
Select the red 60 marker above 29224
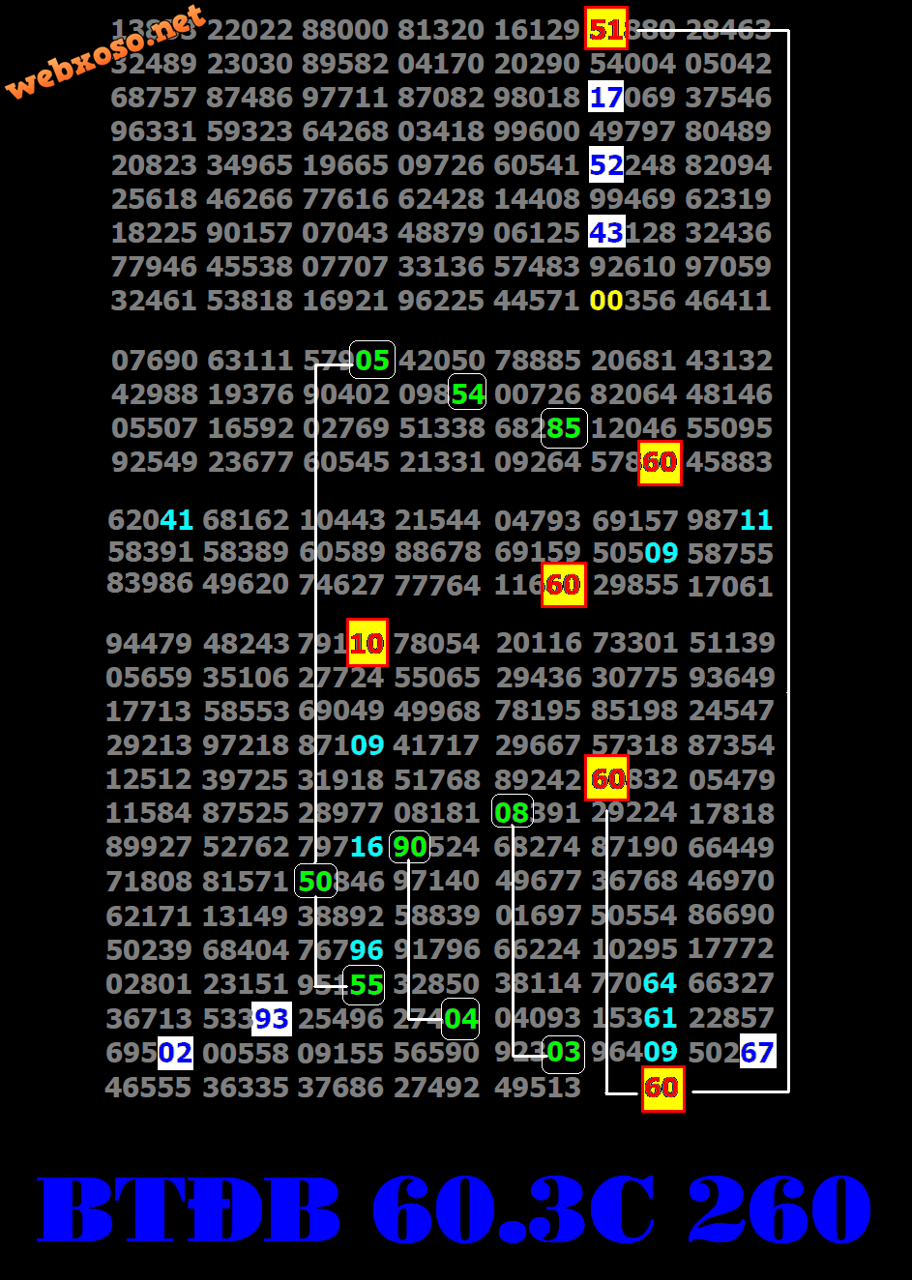pos(608,778)
